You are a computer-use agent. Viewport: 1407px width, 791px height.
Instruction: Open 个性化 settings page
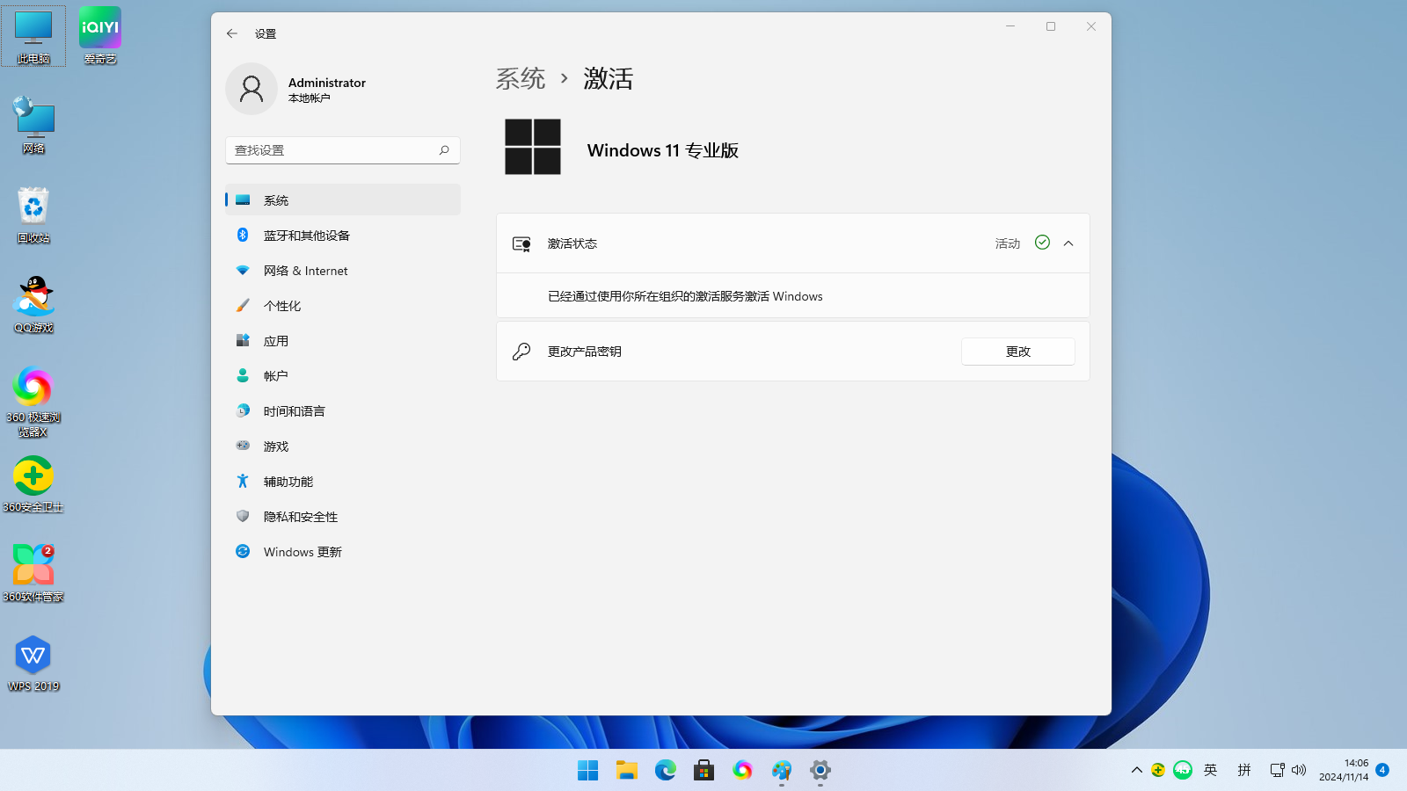(x=343, y=305)
